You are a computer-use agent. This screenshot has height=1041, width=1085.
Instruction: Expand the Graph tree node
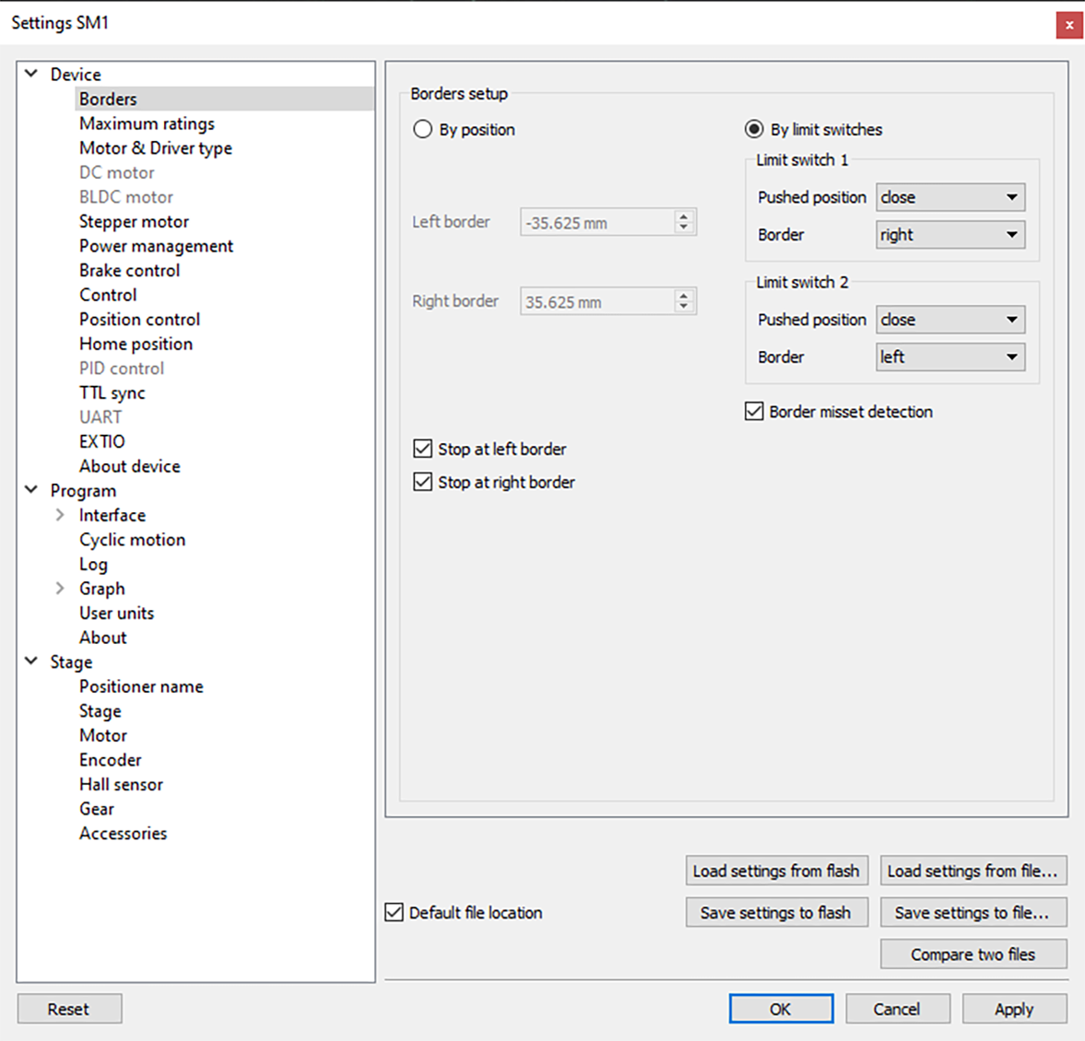[60, 588]
